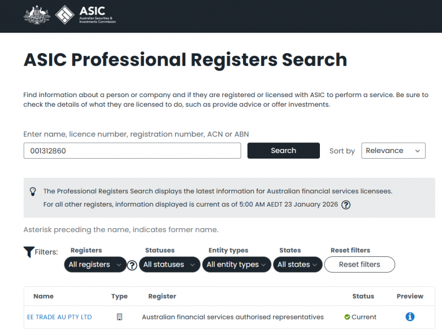442x332 pixels.
Task: Click the Reset filters button
Action: (x=359, y=264)
